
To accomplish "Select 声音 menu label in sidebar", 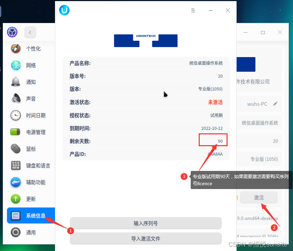I will coord(31,99).
